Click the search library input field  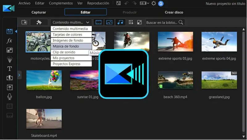[x=162, y=22]
